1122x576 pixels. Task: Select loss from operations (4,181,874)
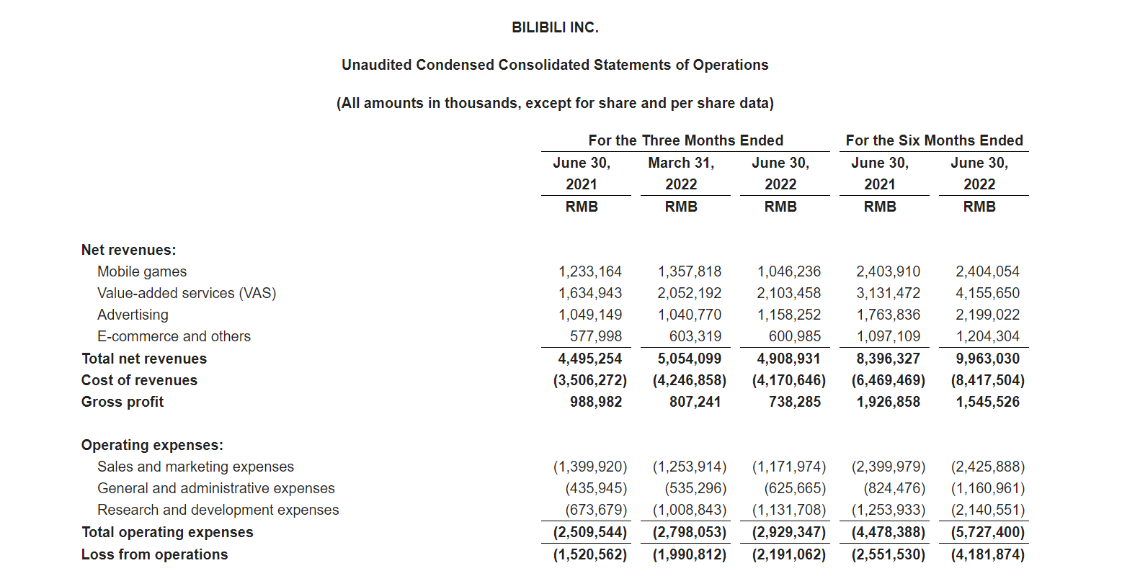(988, 554)
